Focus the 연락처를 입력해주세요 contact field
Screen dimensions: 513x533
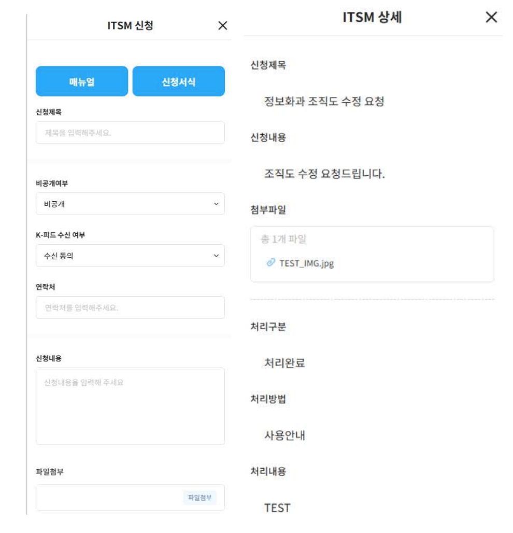(130, 307)
